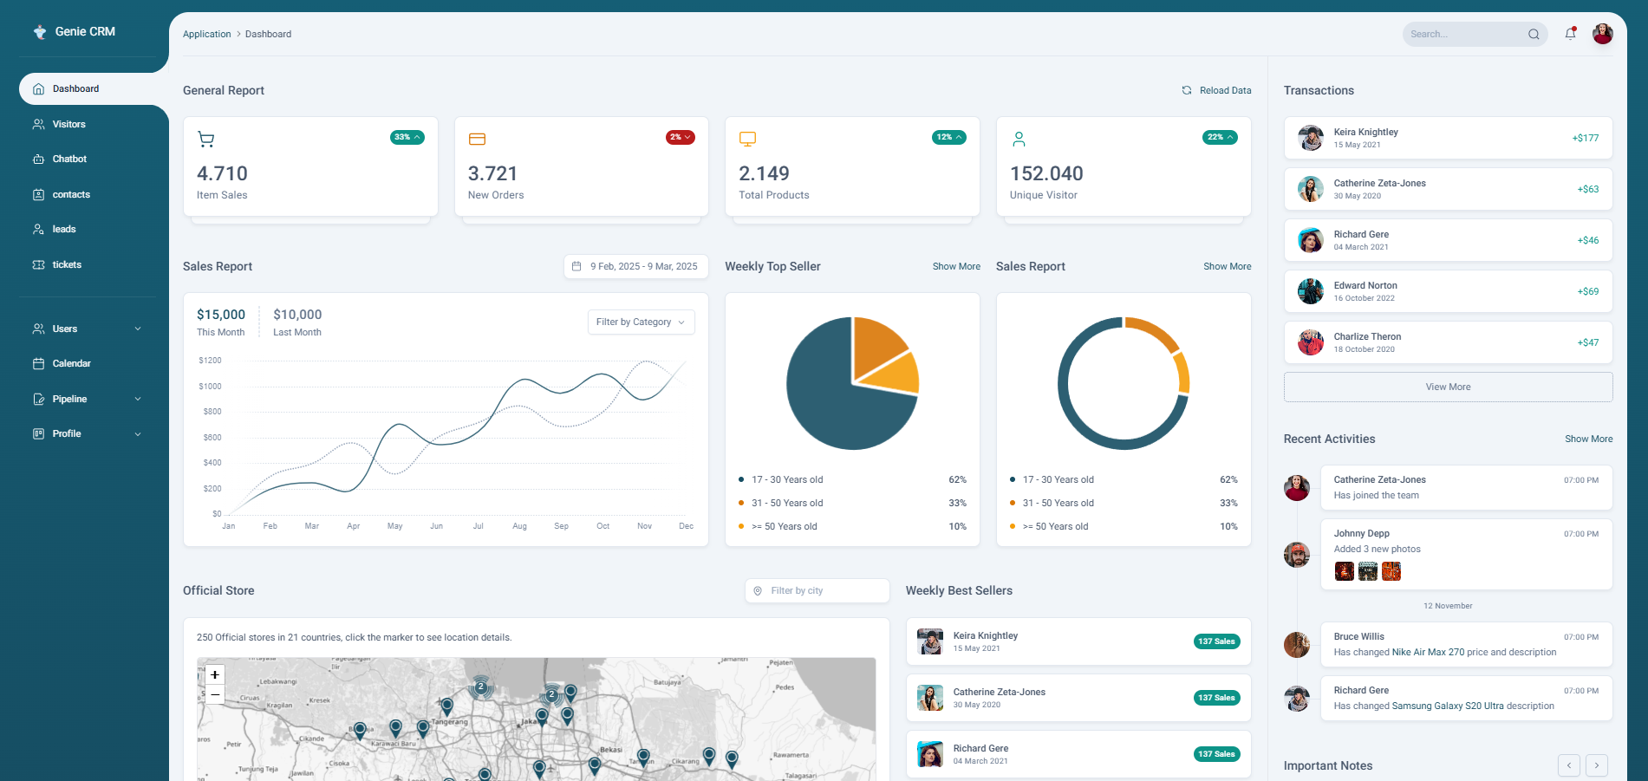Open the Visitors section via its sidebar icon
The width and height of the screenshot is (1648, 781).
click(x=39, y=124)
